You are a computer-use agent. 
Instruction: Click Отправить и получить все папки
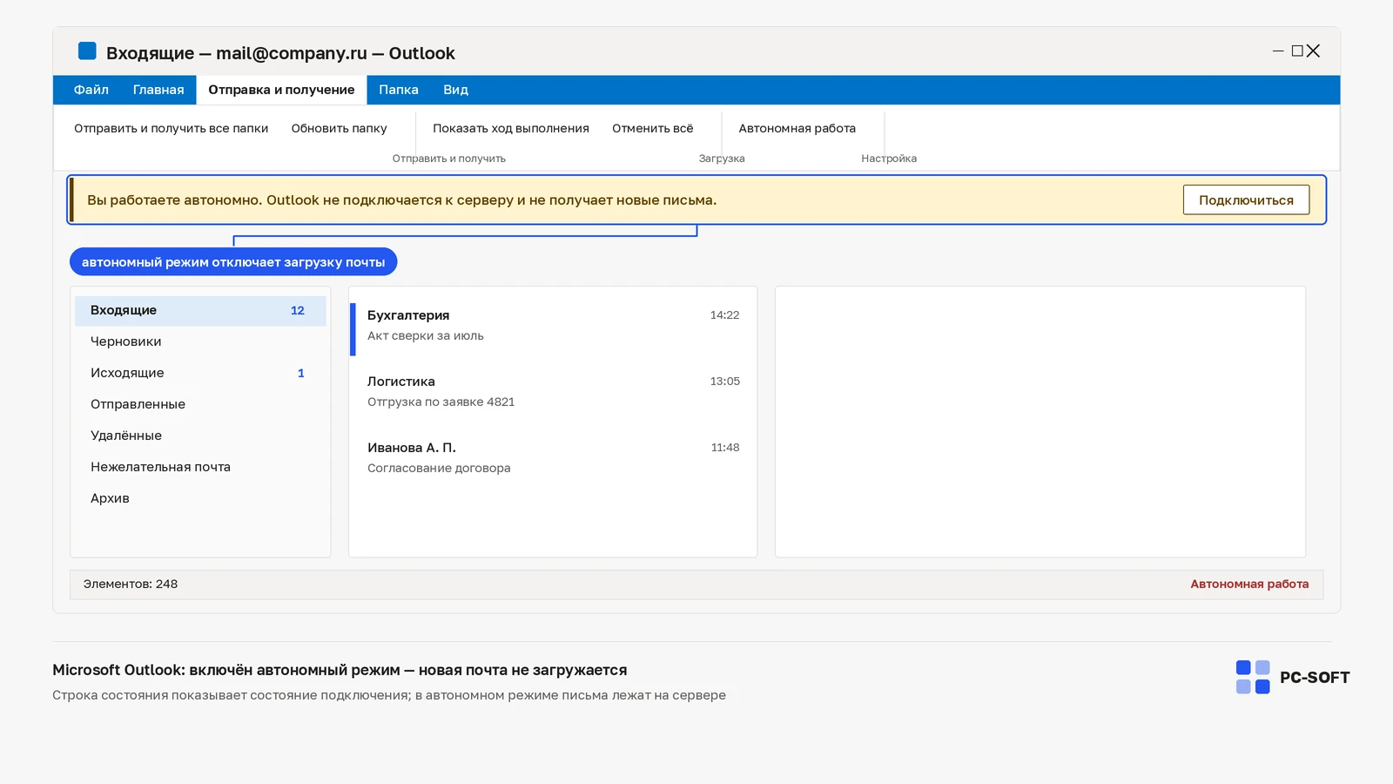click(172, 128)
